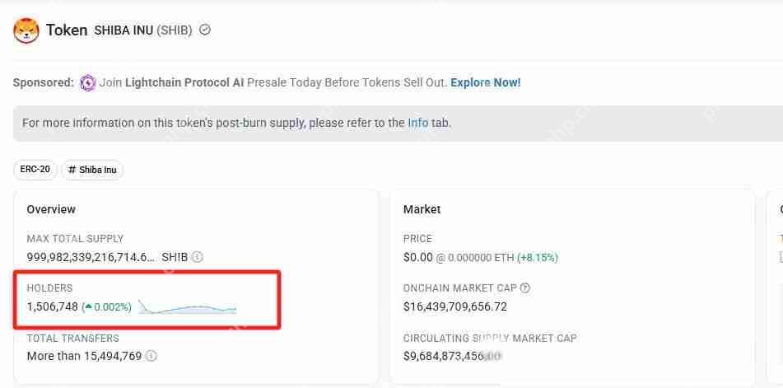Click the onchain market cap value $16,439,709,656.72
This screenshot has width=783, height=388.
click(455, 306)
